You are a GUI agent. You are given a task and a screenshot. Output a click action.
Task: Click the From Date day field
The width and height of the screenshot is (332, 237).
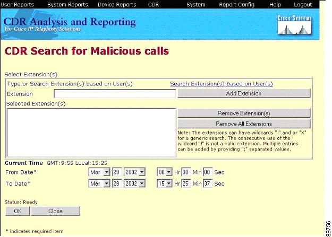click(x=117, y=172)
